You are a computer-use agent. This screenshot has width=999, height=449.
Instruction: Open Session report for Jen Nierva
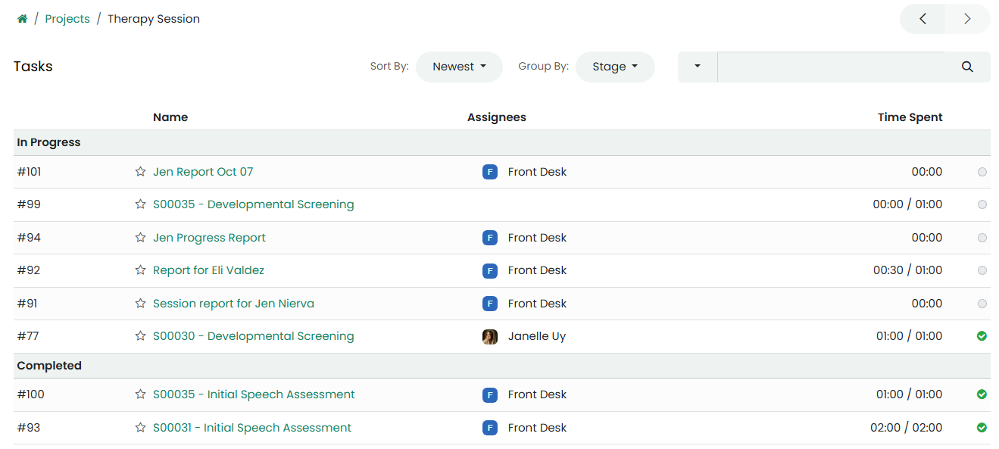pos(233,304)
